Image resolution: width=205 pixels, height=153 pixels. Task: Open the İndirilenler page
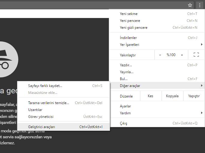pyautogui.click(x=128, y=38)
